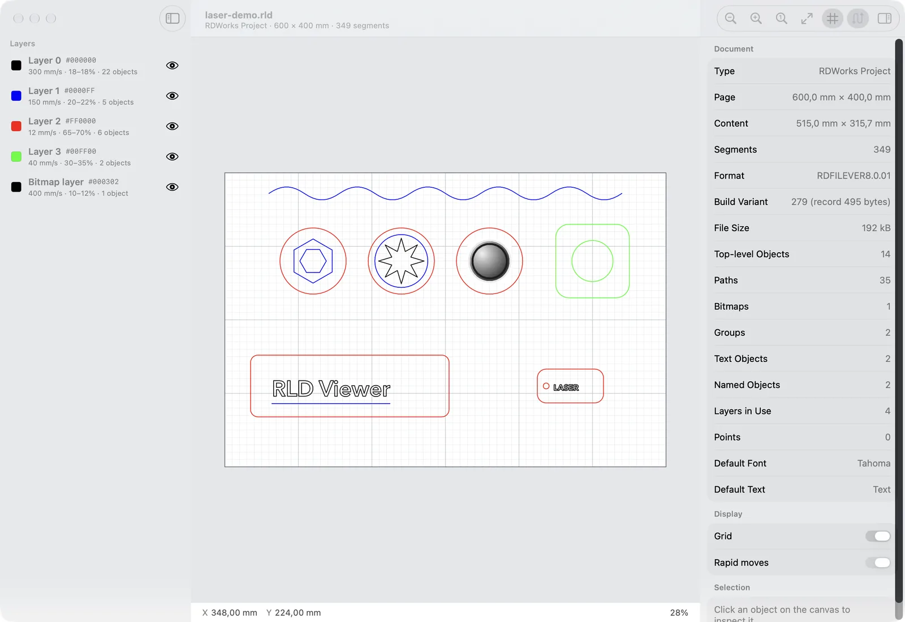Click the zoom out magnifier icon
This screenshot has width=905, height=622.
click(x=731, y=19)
